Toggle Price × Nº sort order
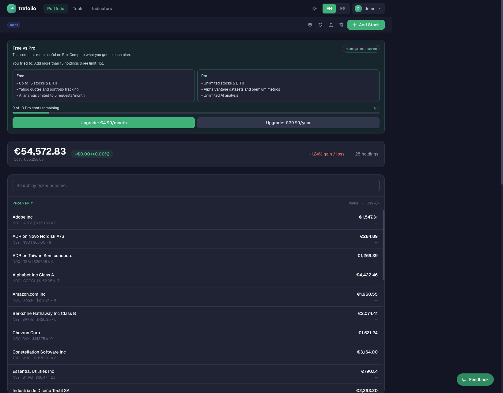 click(23, 203)
